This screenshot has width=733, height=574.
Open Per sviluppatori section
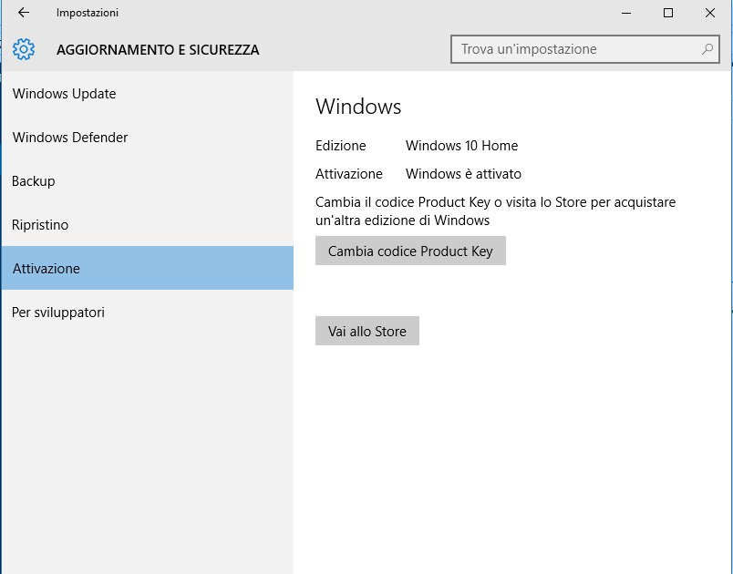click(x=148, y=312)
